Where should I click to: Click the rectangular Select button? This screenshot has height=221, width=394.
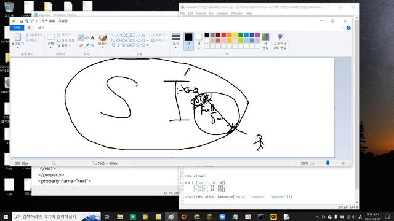(x=50, y=37)
